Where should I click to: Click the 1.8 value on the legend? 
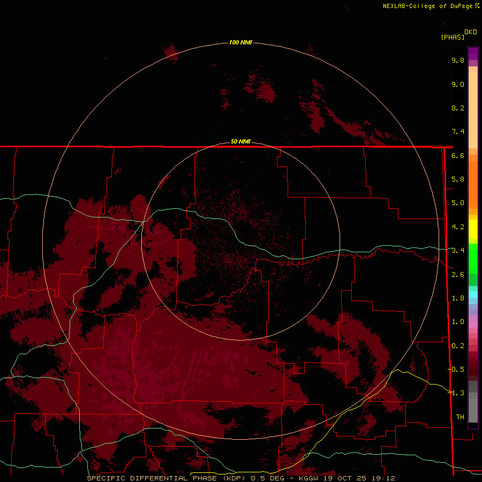458,298
